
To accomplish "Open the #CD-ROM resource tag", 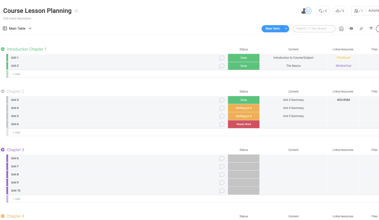I will [x=343, y=100].
